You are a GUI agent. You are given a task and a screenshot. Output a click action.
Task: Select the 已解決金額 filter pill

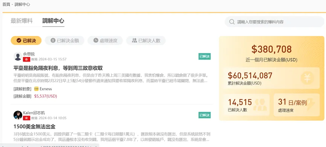click(x=65, y=40)
